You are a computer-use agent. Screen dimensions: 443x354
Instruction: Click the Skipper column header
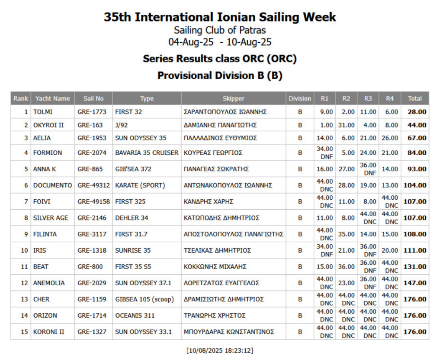233,98
